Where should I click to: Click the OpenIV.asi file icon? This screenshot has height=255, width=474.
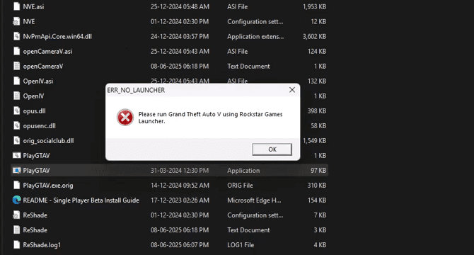point(17,81)
